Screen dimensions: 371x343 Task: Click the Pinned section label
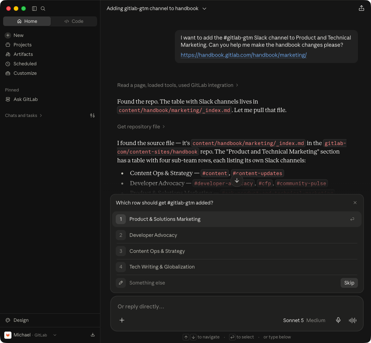[x=12, y=90]
